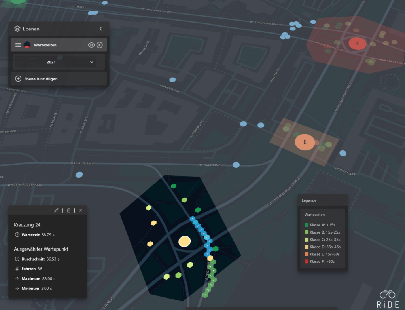Click the Kreuzung 24 title

27,225
